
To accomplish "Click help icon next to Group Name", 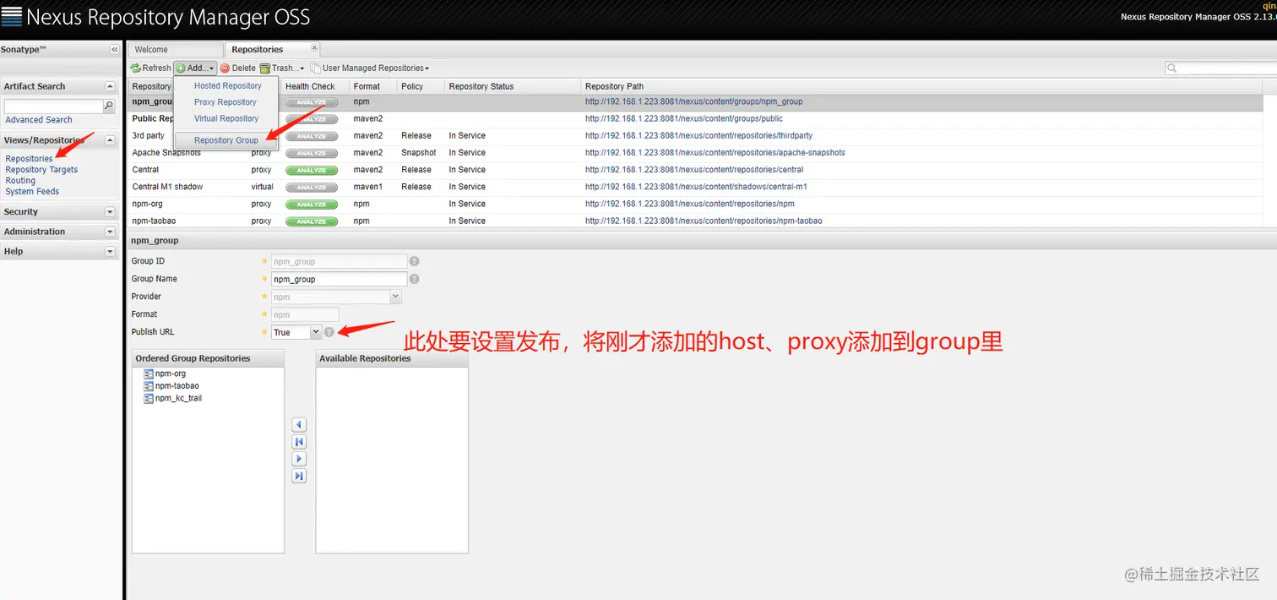I will point(415,279).
